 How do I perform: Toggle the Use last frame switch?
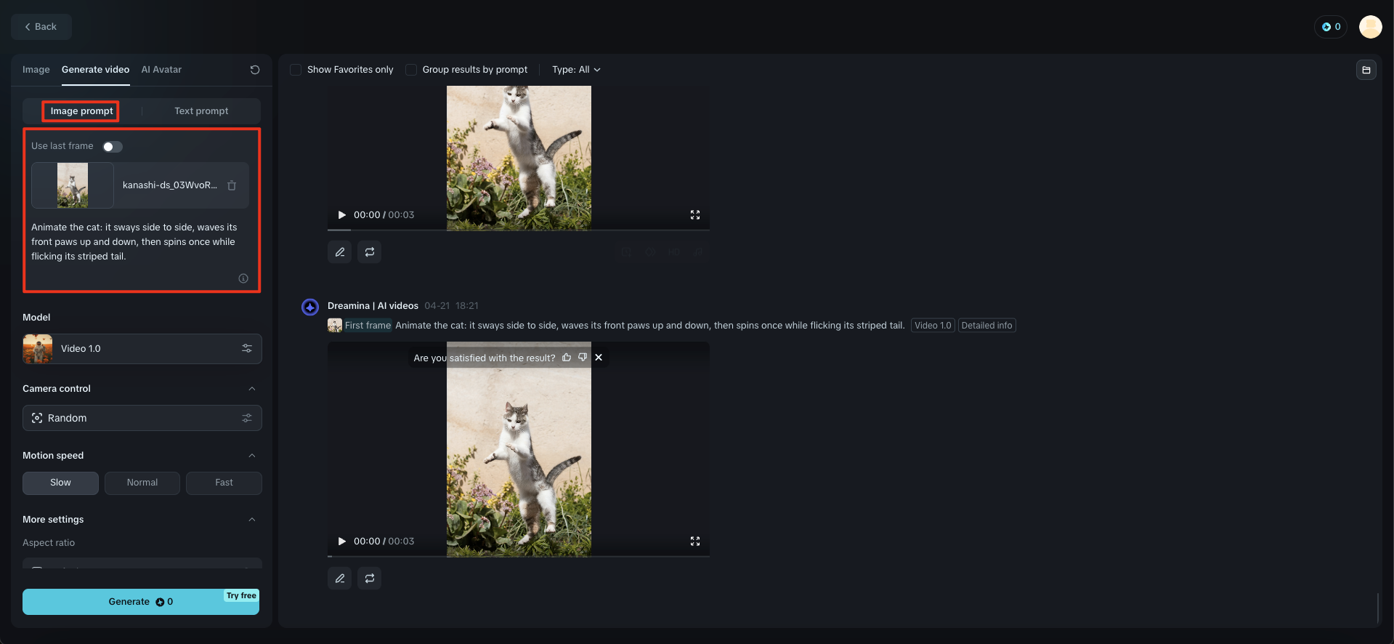tap(113, 147)
